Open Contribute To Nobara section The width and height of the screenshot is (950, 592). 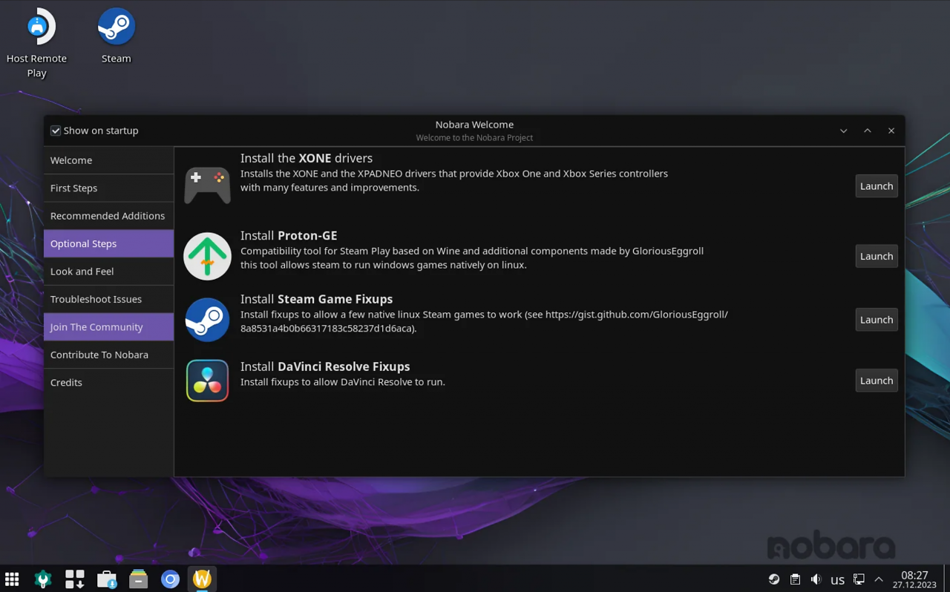point(108,355)
